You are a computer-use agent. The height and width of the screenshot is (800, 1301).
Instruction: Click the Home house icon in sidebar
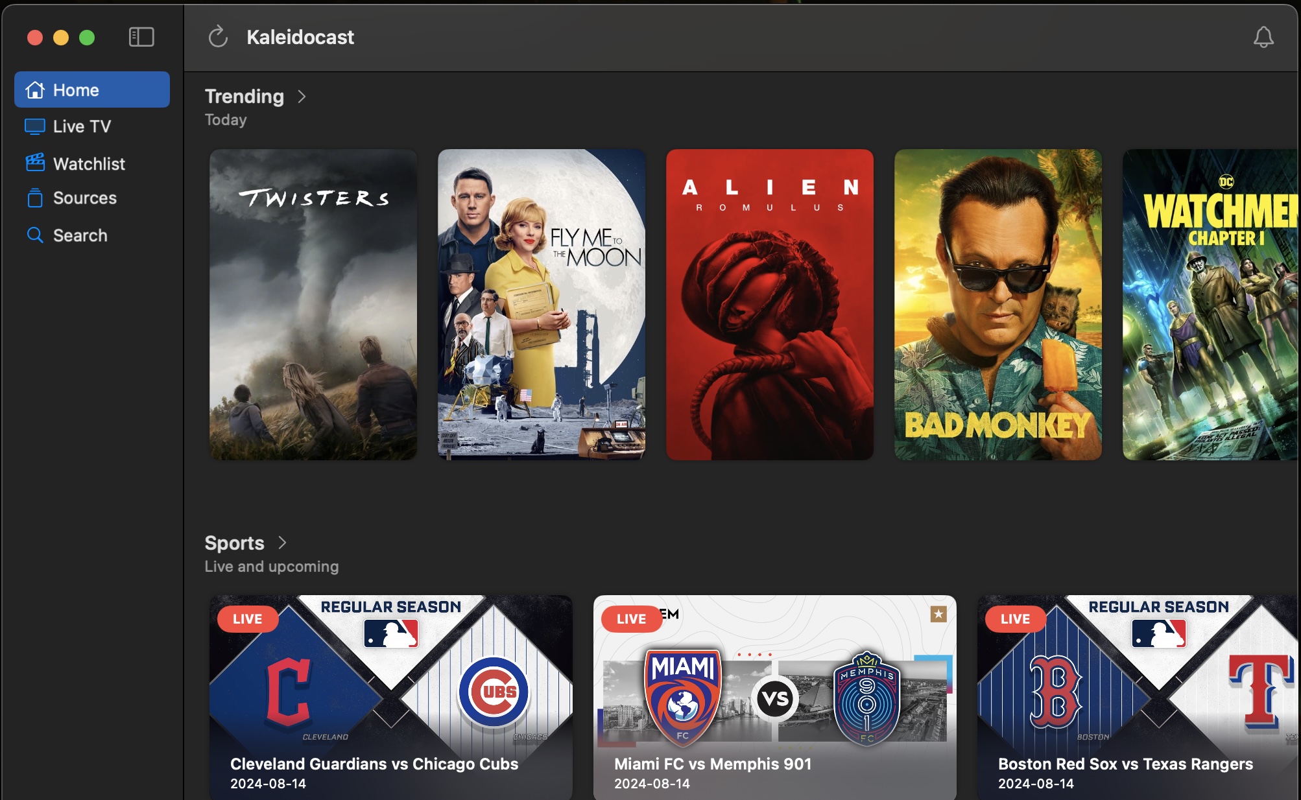coord(35,90)
